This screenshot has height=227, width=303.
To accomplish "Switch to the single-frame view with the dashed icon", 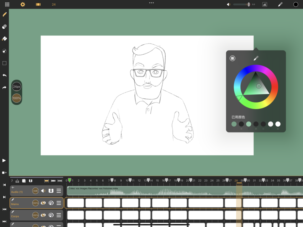I will tap(46, 181).
